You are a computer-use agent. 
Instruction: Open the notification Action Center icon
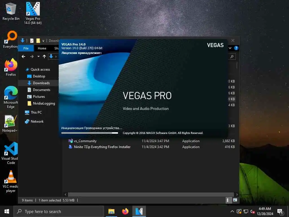click(x=280, y=212)
